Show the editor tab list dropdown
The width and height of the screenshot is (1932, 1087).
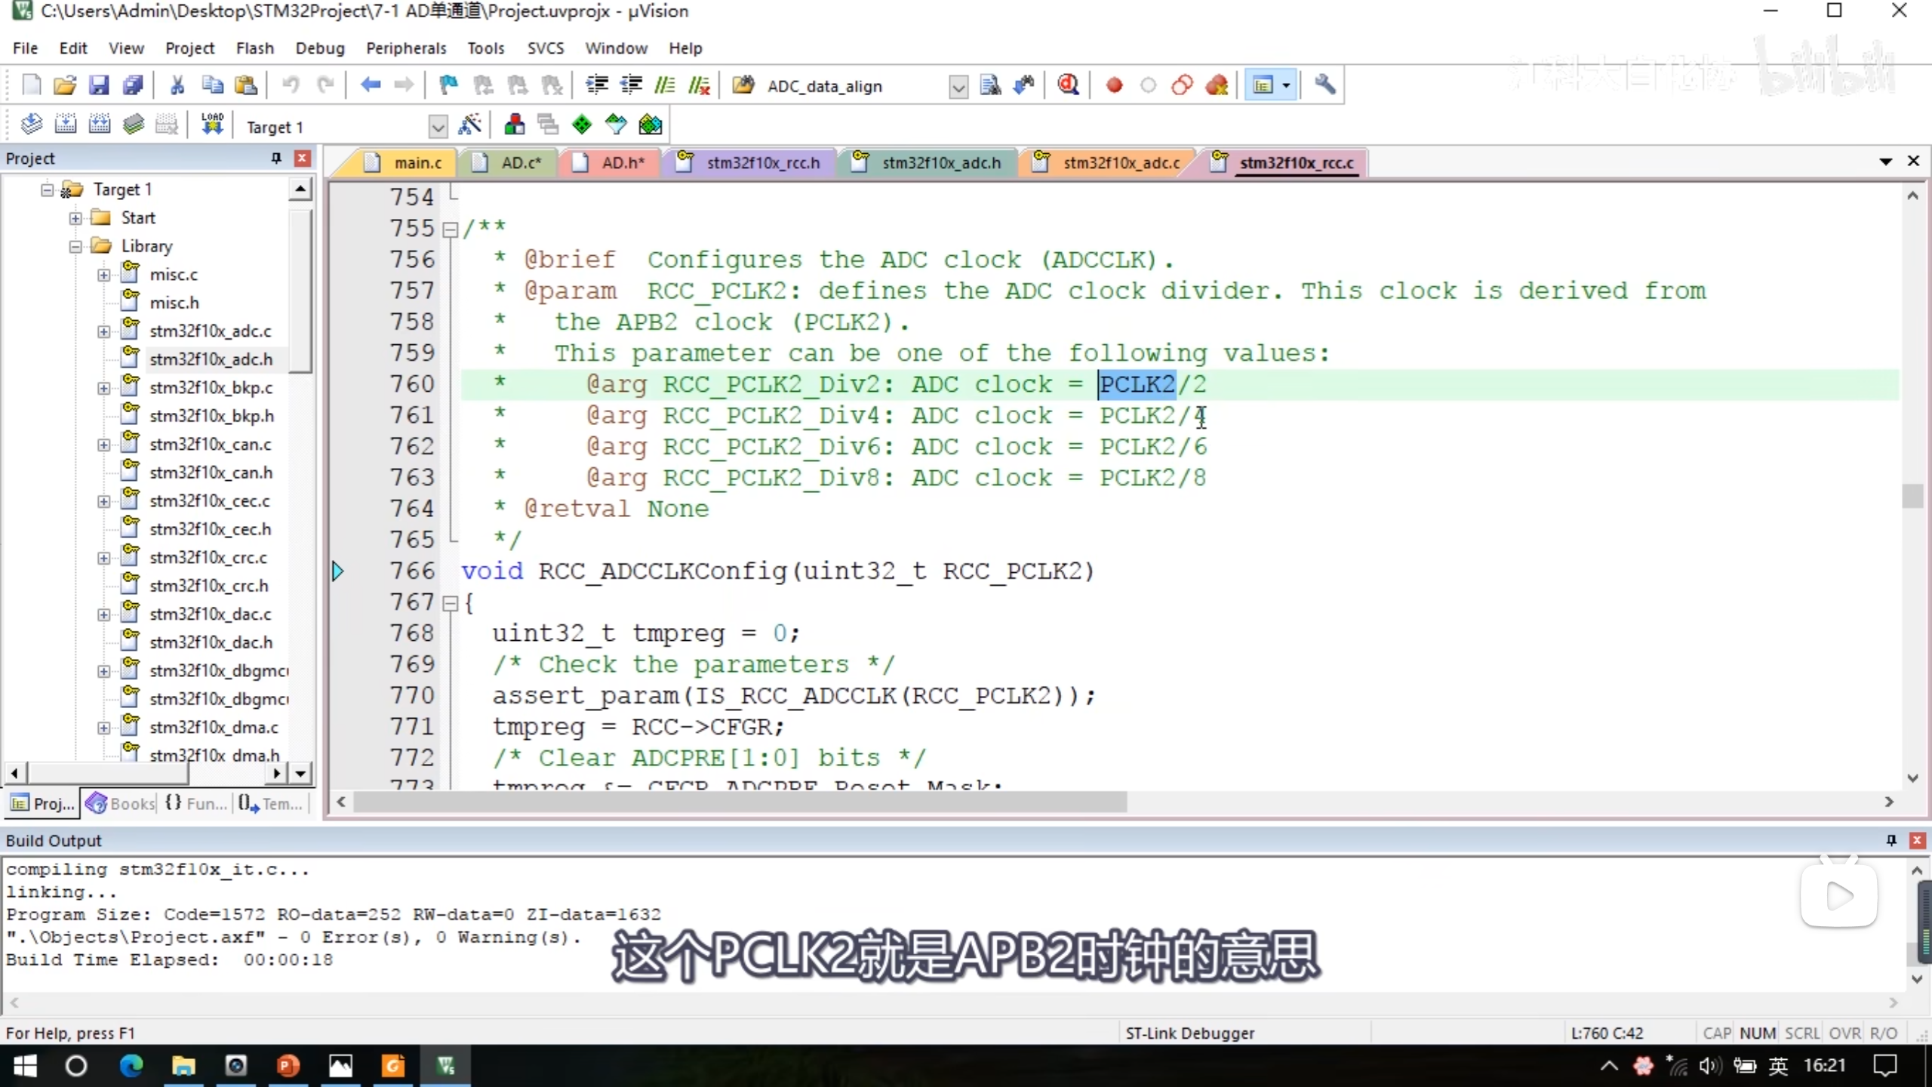(1885, 162)
